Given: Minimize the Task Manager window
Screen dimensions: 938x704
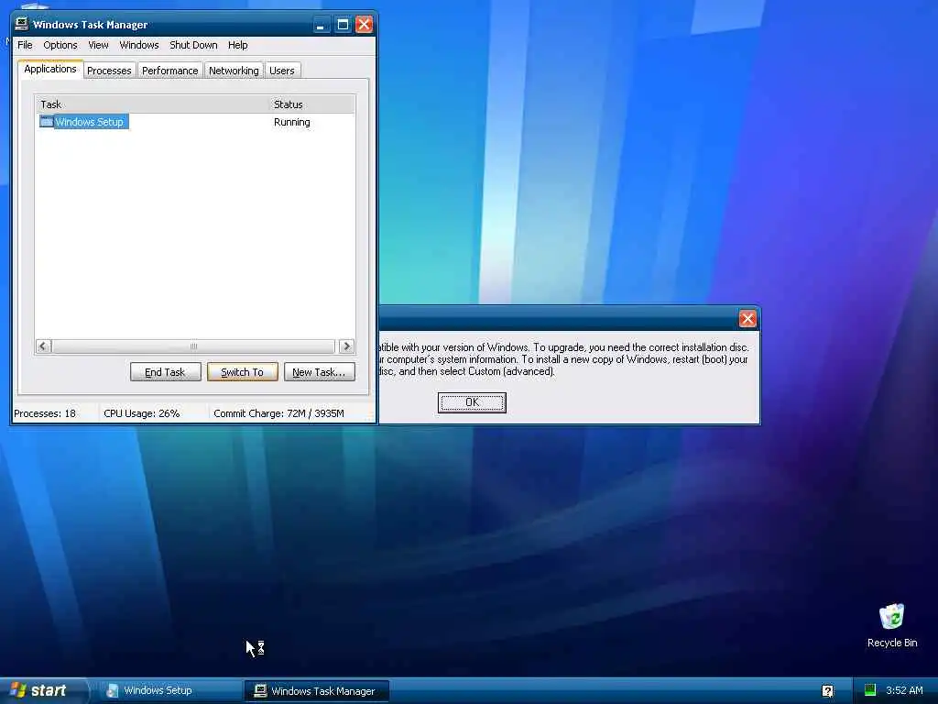Looking at the screenshot, I should pyautogui.click(x=322, y=25).
